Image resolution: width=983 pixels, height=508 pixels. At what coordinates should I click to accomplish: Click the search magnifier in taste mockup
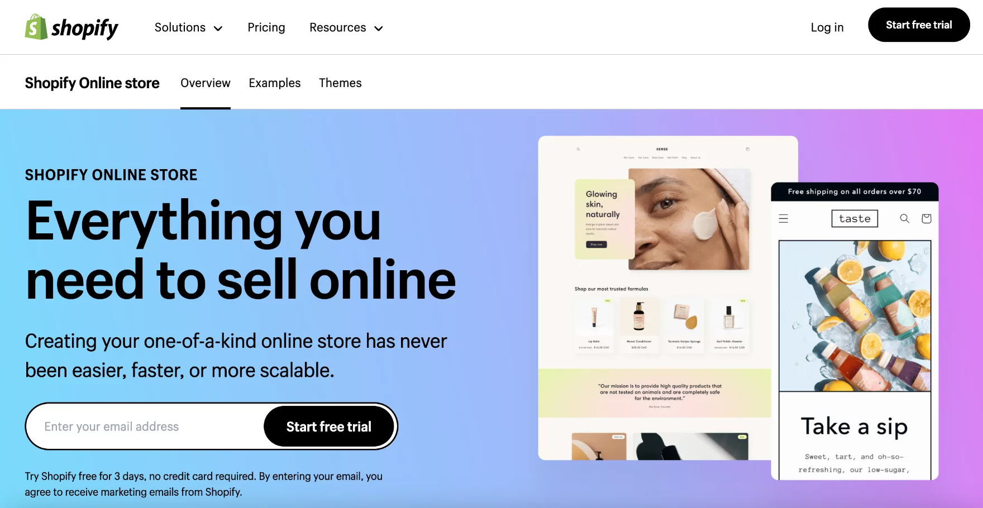tap(904, 218)
